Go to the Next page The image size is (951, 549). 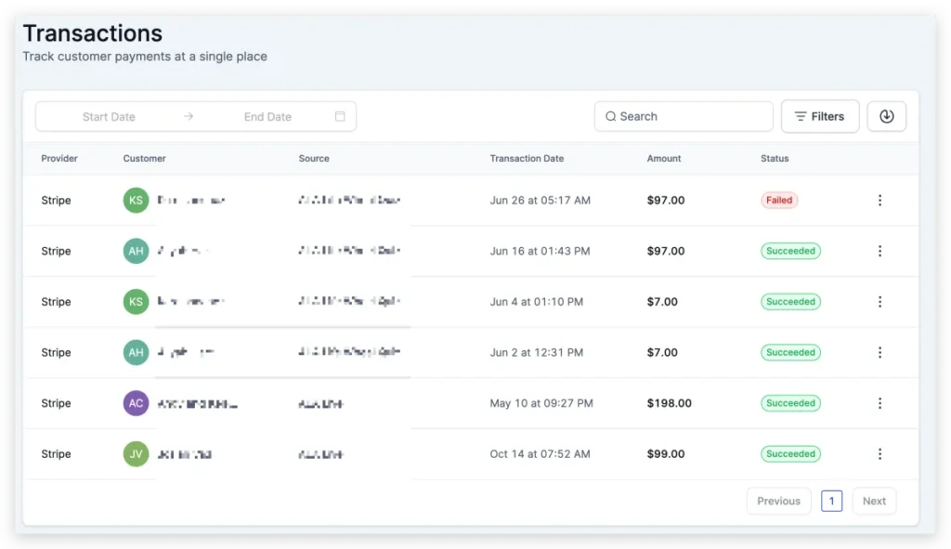coord(874,501)
